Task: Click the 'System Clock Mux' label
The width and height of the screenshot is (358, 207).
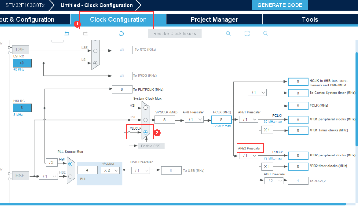Action: coord(147,99)
